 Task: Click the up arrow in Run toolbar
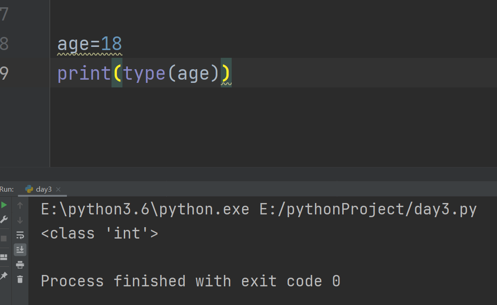(x=20, y=205)
